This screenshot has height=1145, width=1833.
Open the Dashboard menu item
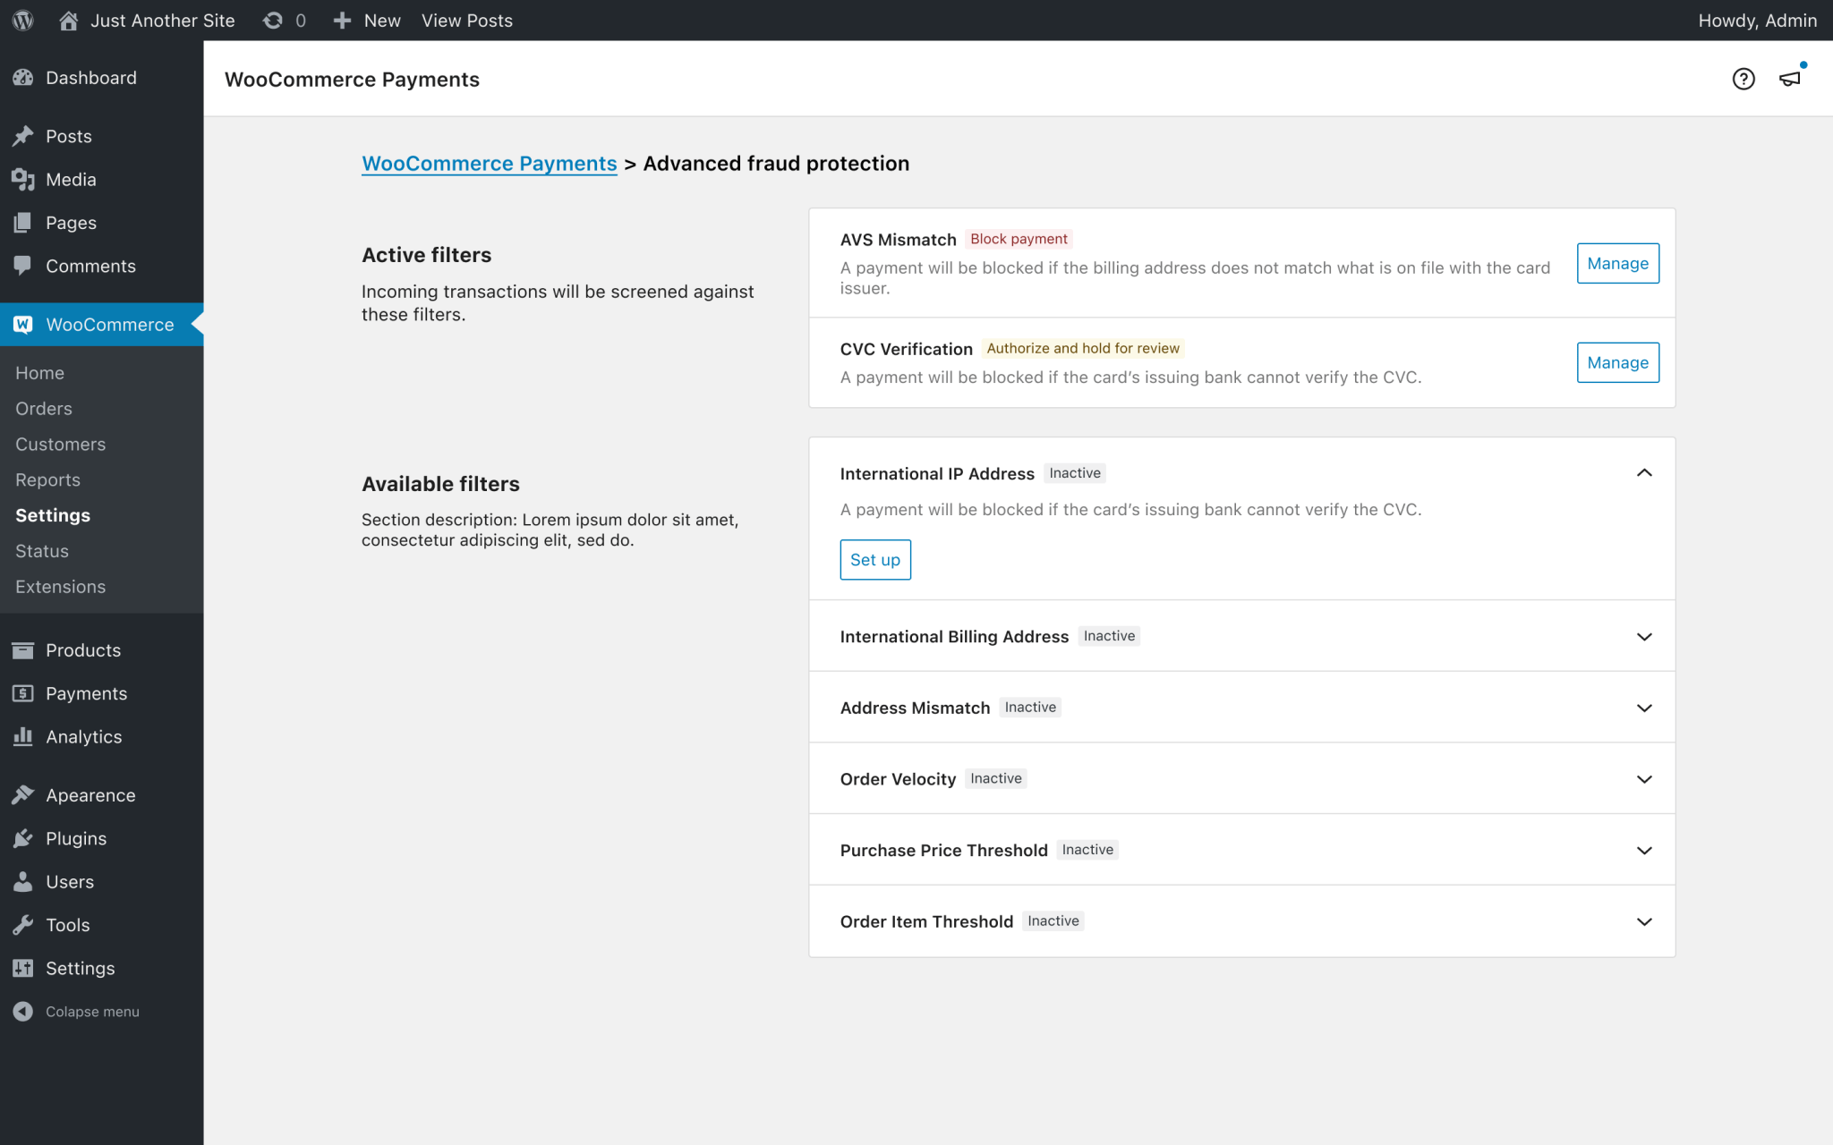[x=101, y=78]
